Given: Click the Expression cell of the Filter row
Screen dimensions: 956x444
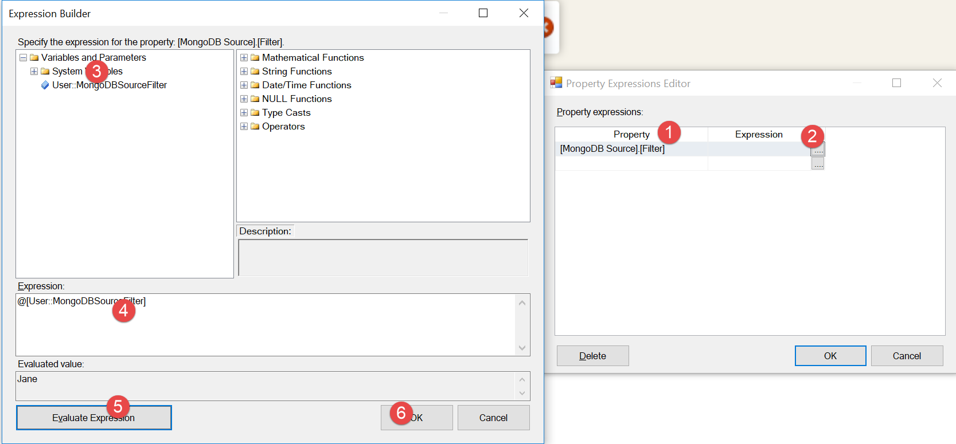Looking at the screenshot, I should point(759,149).
